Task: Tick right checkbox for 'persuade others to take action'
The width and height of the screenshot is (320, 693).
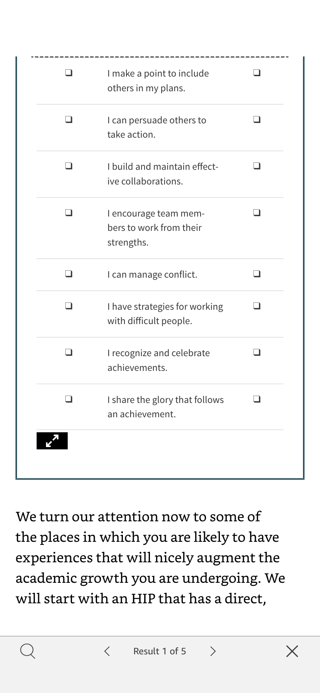Action: pos(257,119)
